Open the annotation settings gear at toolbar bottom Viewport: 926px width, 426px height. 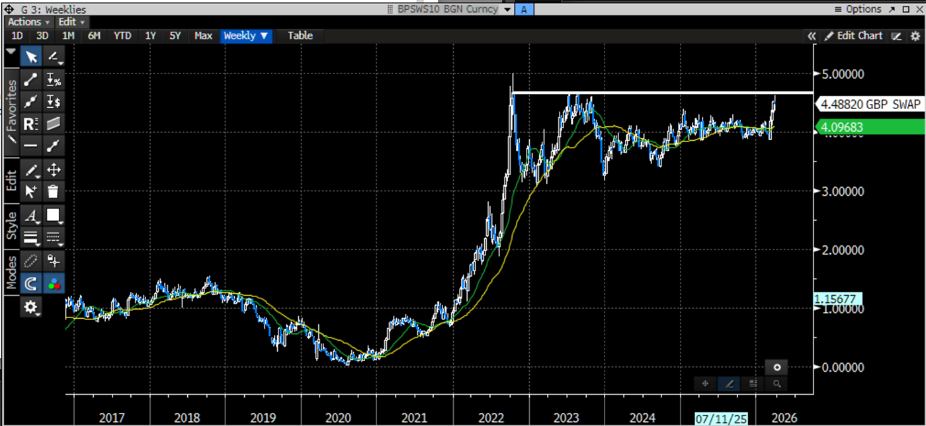click(31, 308)
